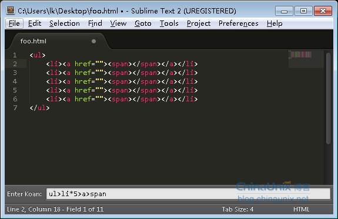Open the Help menu
338x219 pixels.
pos(275,23)
